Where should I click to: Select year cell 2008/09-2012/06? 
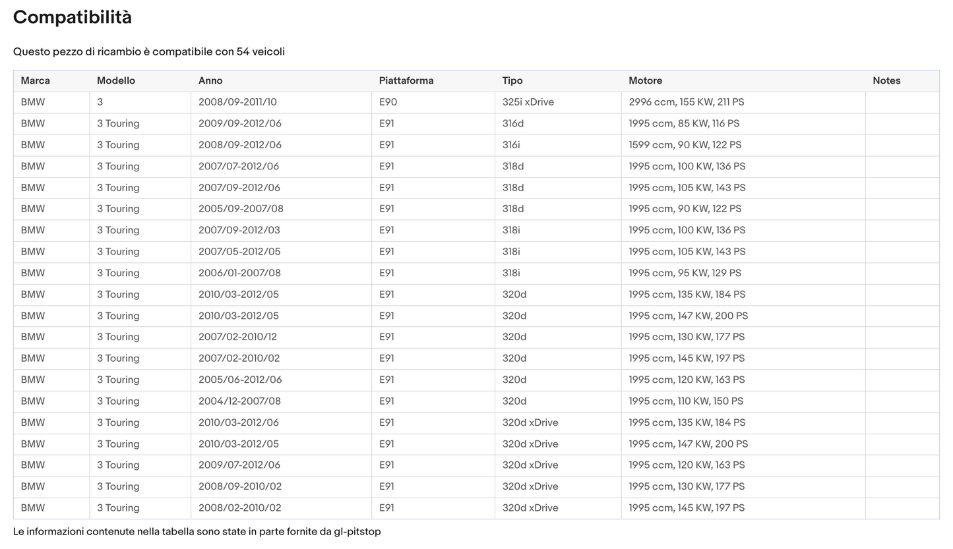282,145
